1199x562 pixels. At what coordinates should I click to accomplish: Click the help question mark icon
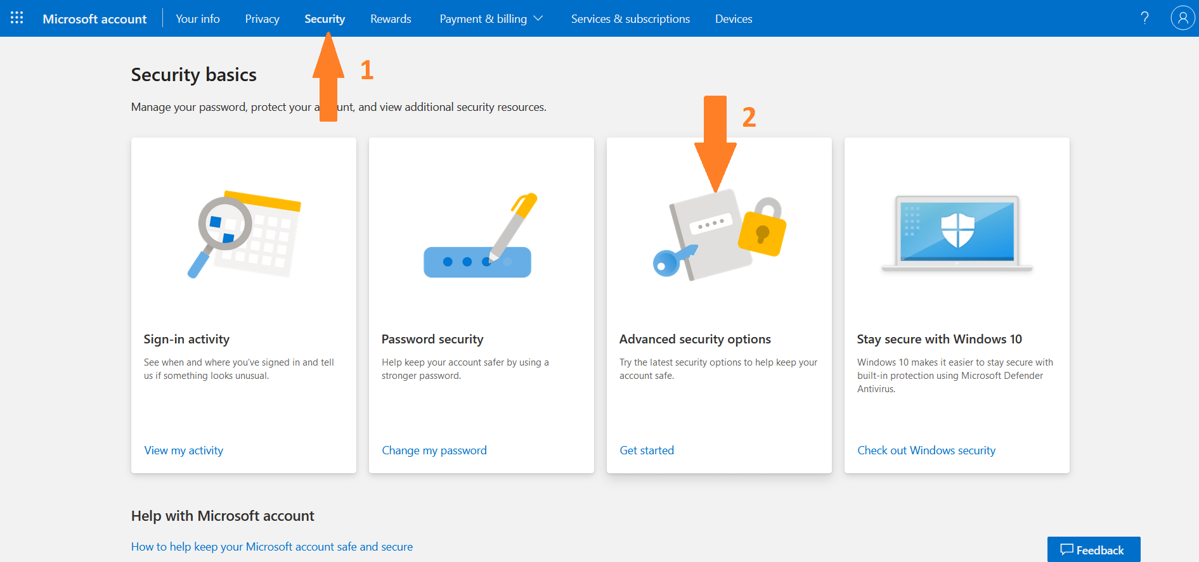1144,18
